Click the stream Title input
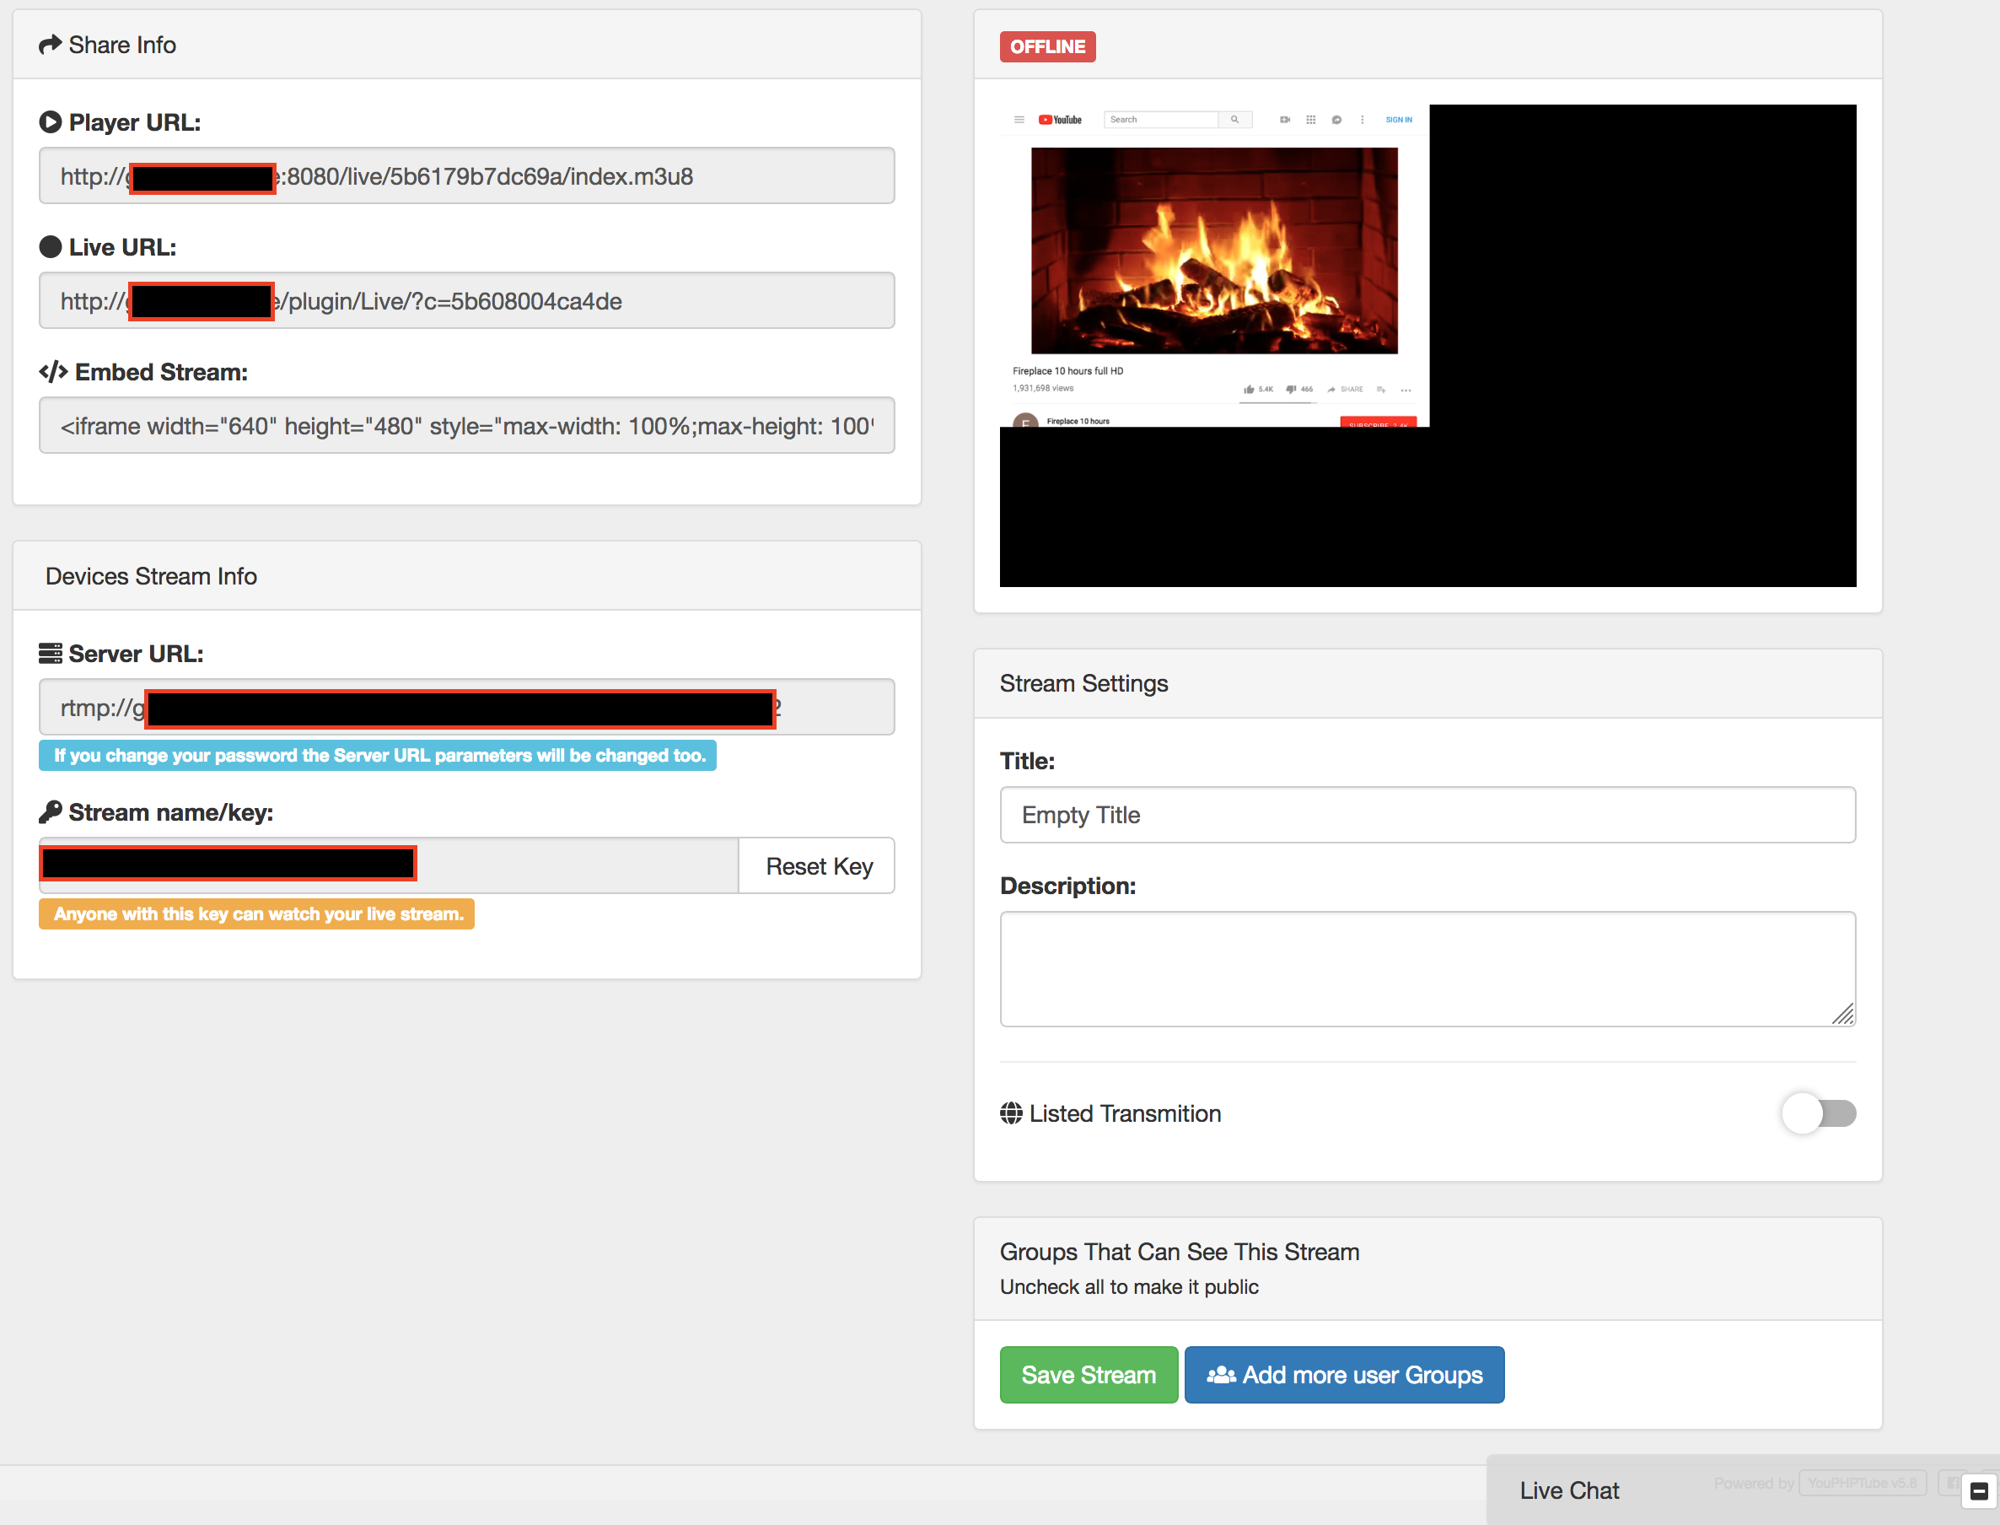Screen dimensions: 2000x1525 click(x=1427, y=815)
